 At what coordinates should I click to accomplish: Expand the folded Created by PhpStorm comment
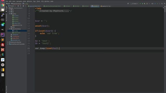coord(54,11)
